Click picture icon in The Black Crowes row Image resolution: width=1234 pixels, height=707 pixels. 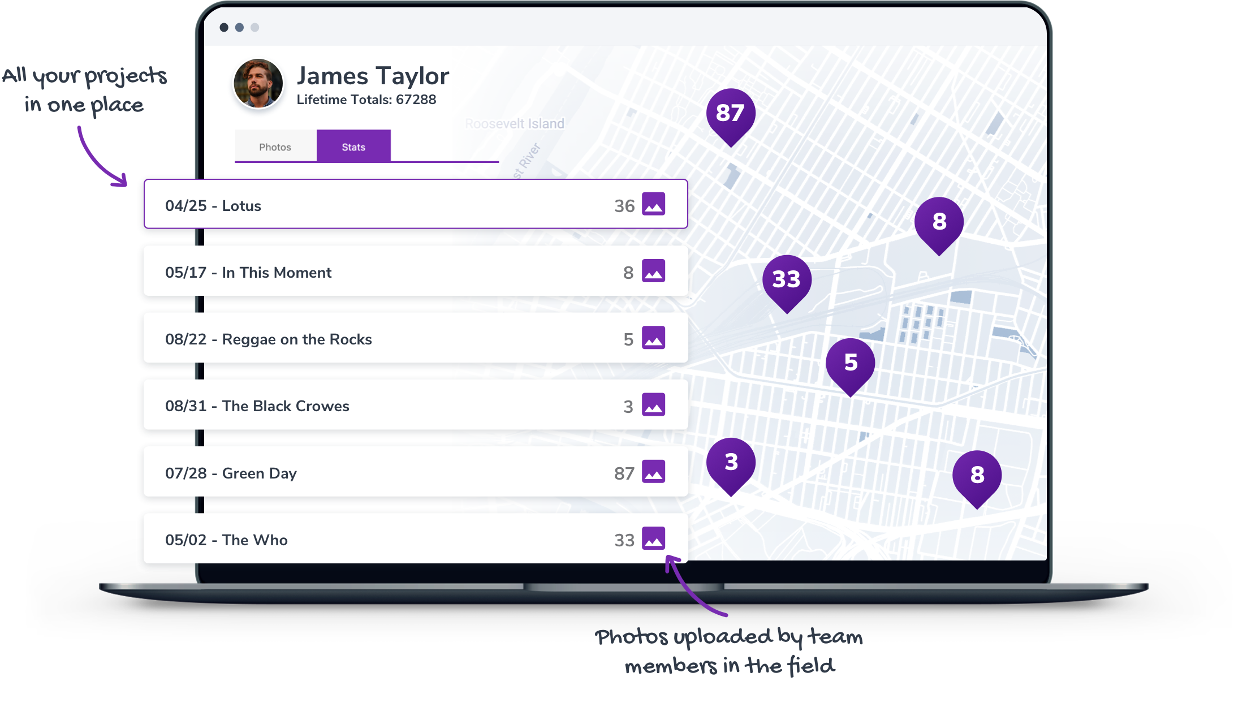(x=653, y=404)
